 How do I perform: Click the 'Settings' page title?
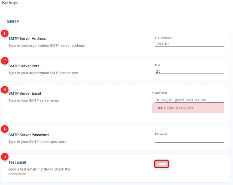coord(10,3)
